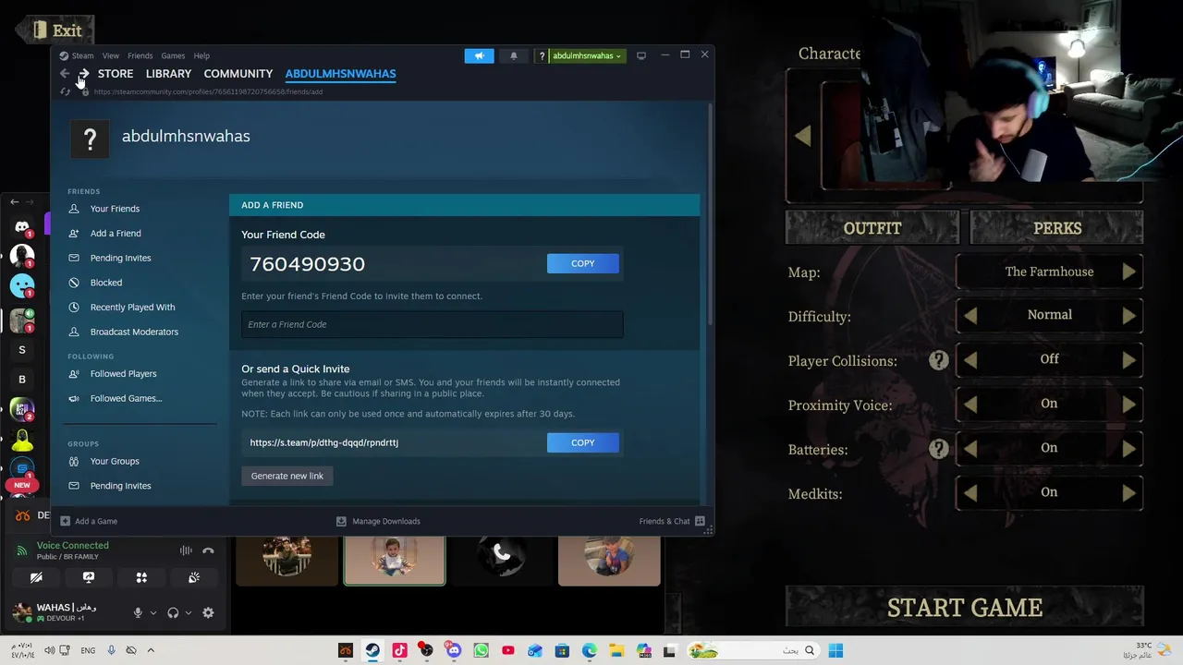The image size is (1183, 665).
Task: Open the Games menu in Steam
Action: [173, 55]
